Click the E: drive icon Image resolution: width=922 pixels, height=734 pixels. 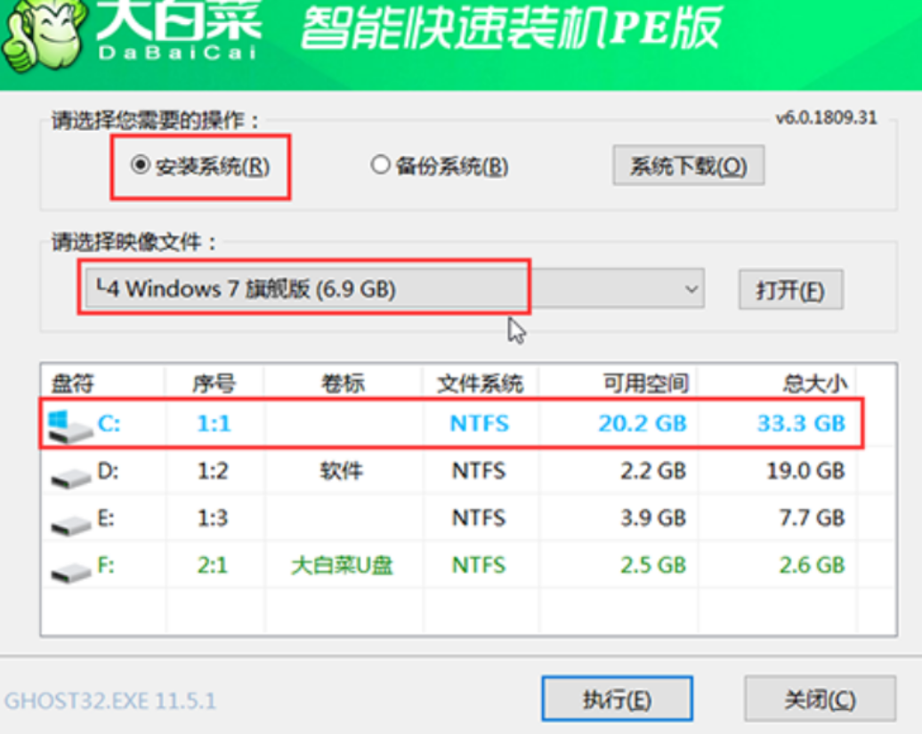click(x=70, y=525)
